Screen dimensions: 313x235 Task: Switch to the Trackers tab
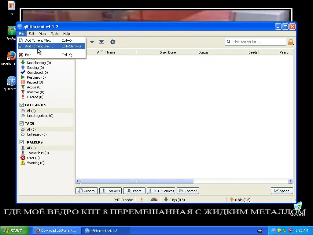[x=110, y=191]
